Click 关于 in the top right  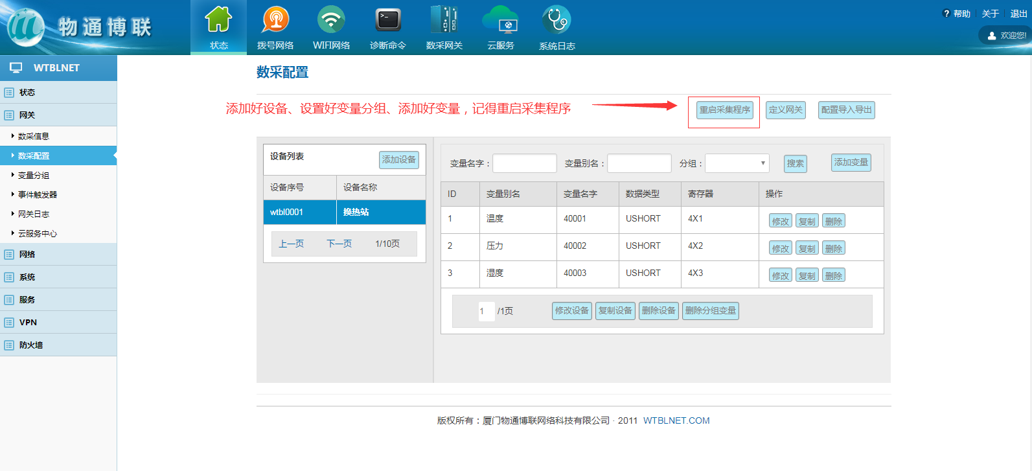(x=991, y=14)
